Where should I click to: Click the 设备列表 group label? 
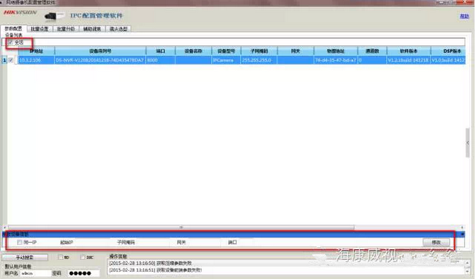pyautogui.click(x=13, y=35)
